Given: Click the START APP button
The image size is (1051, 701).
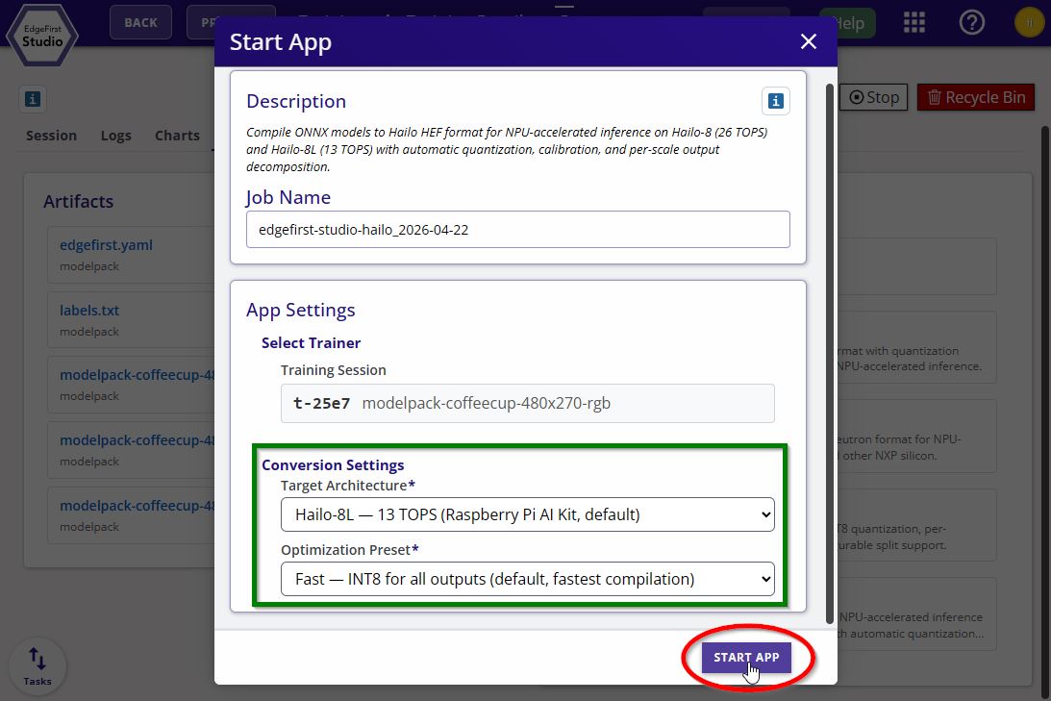Looking at the screenshot, I should pos(746,658).
